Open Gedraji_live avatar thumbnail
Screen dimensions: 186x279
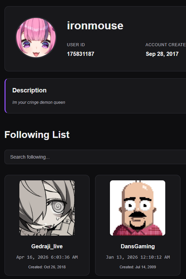tap(47, 208)
